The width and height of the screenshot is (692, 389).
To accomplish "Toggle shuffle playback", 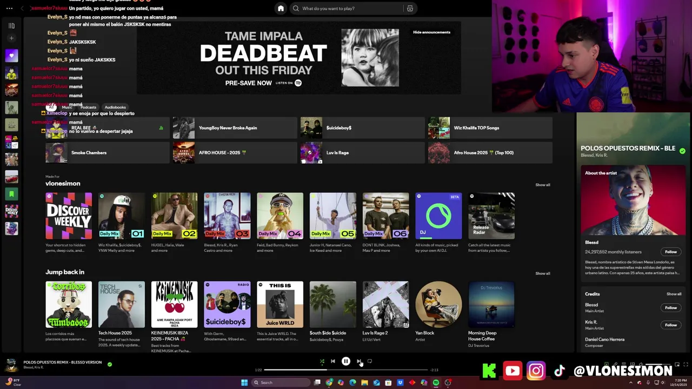I will (322, 361).
